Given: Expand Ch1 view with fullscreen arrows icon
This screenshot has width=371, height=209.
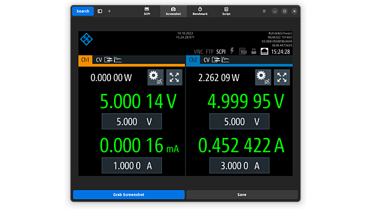Looking at the screenshot, I should pos(174,77).
